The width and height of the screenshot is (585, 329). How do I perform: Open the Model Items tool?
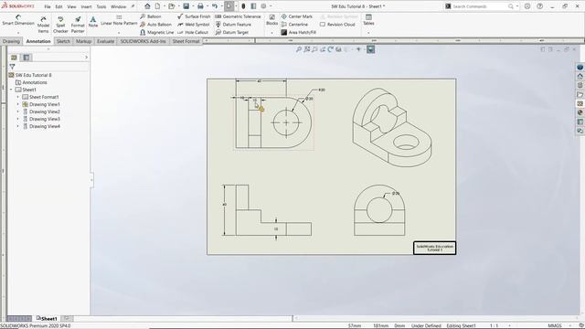click(x=43, y=25)
